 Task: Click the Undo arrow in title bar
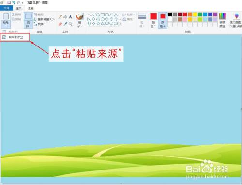tap(14, 3)
